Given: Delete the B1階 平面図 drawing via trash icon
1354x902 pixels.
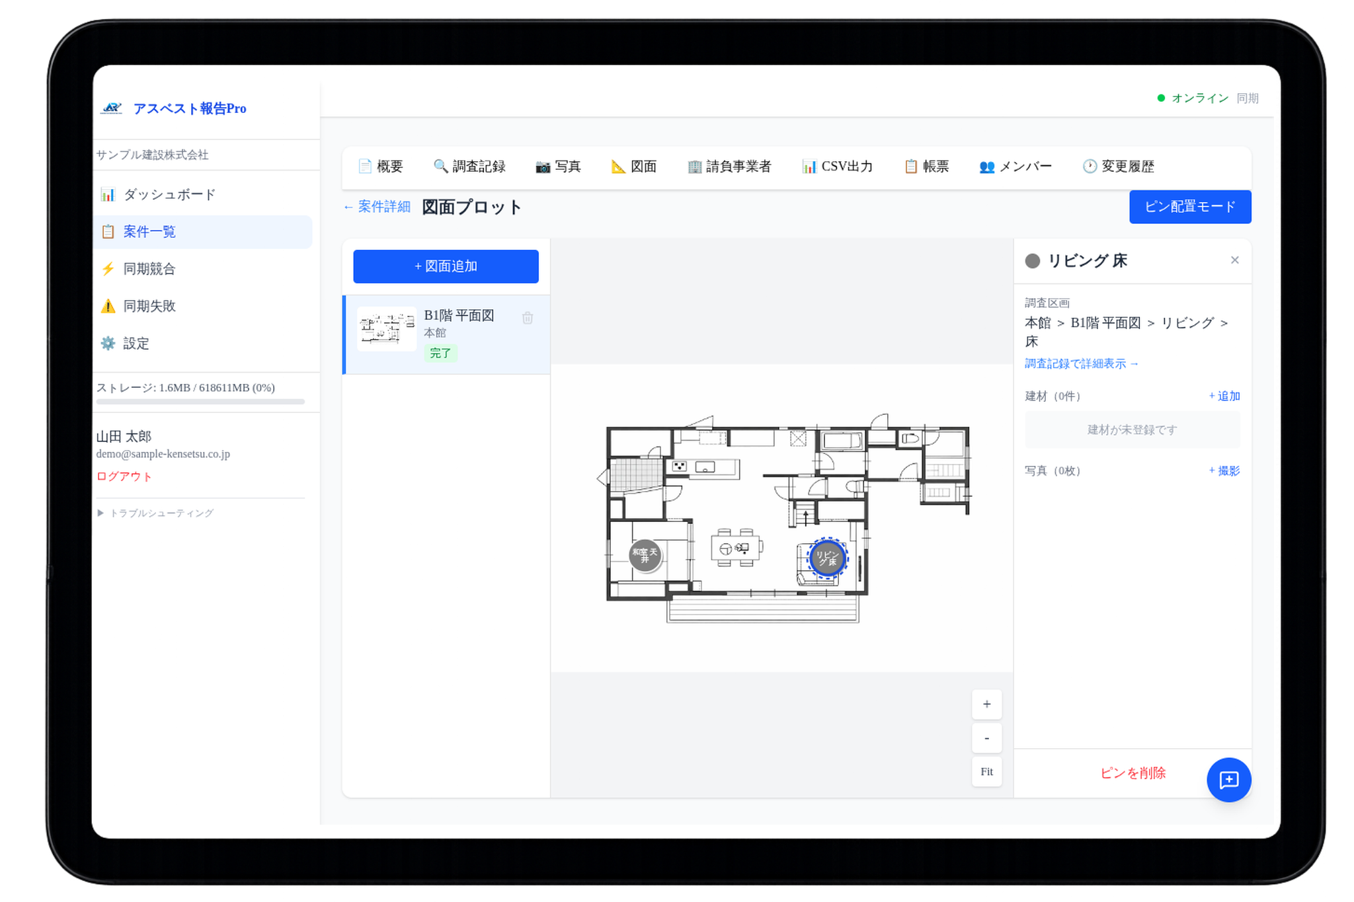Looking at the screenshot, I should (x=527, y=318).
